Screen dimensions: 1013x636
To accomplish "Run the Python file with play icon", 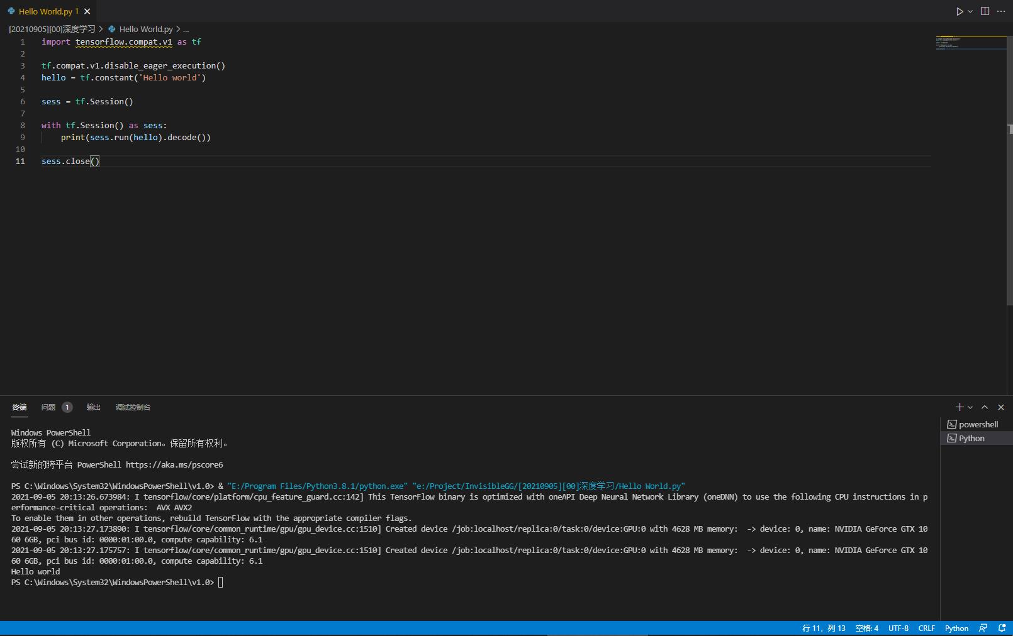I will tap(960, 11).
